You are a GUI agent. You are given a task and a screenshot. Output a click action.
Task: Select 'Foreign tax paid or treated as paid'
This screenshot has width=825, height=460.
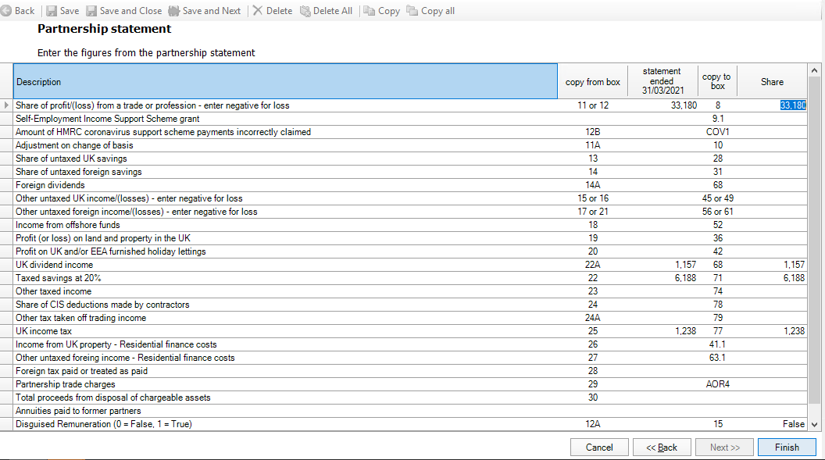coord(81,371)
